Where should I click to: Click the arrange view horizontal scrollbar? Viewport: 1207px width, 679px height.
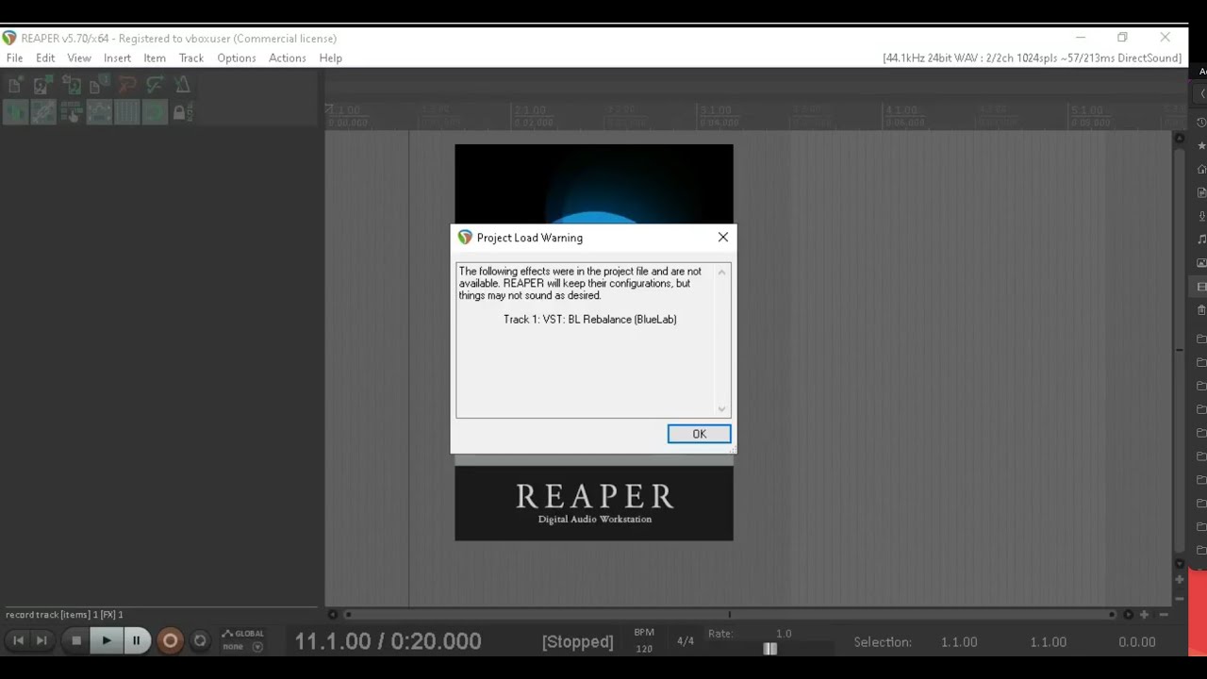(728, 615)
